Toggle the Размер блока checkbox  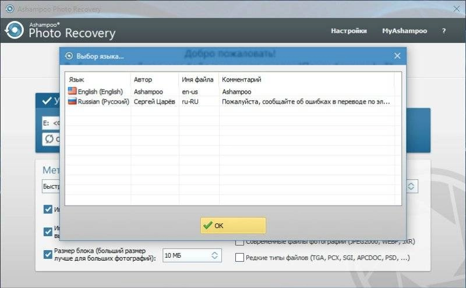click(x=48, y=254)
